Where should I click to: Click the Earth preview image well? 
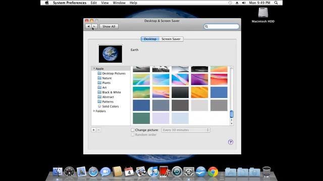pyautogui.click(x=111, y=54)
